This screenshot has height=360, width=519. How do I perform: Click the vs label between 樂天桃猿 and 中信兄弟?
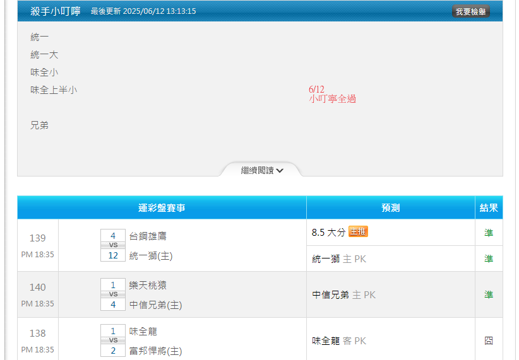point(113,294)
